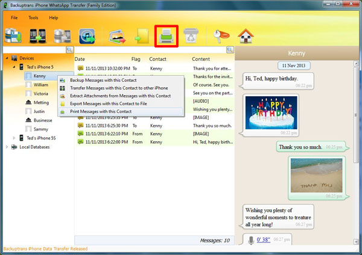Click the search icon above device tree
The height and width of the screenshot is (255, 362).
coord(70,49)
